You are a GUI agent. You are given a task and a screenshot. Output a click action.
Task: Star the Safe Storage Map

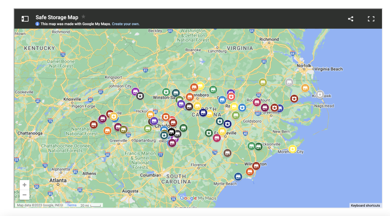[x=83, y=17]
